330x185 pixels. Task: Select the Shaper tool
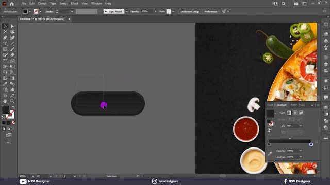pos(5,55)
